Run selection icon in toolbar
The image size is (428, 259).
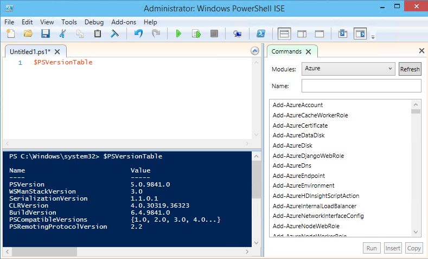click(x=196, y=34)
